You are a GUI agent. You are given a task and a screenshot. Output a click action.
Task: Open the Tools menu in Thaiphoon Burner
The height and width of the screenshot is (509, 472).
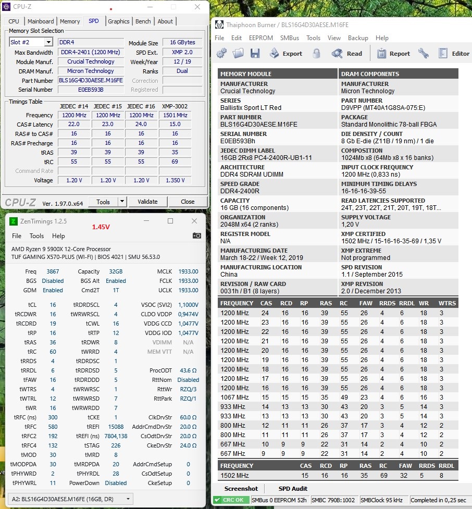(x=313, y=38)
